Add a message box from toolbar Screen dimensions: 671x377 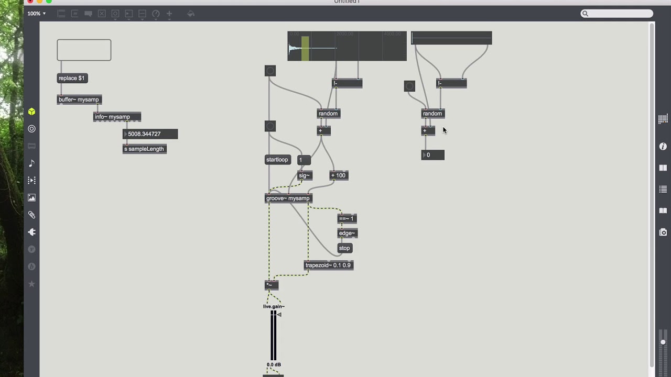tap(75, 14)
